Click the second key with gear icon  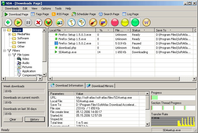[81, 22]
